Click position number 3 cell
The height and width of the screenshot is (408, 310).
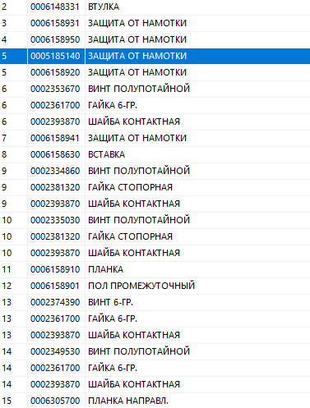(x=13, y=23)
